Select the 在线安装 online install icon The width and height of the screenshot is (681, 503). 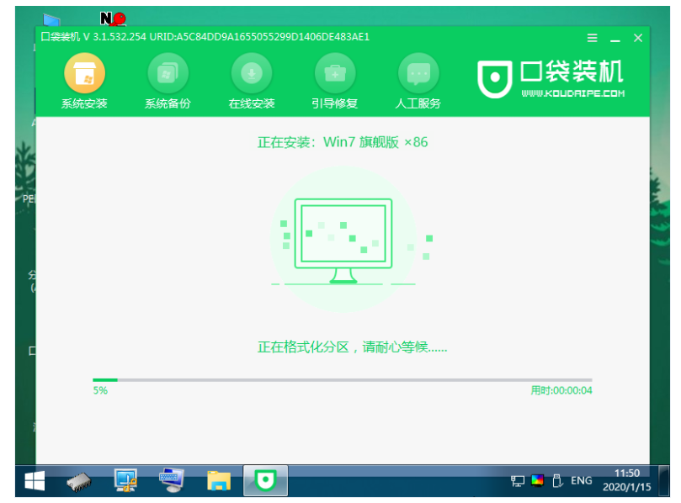(x=252, y=73)
